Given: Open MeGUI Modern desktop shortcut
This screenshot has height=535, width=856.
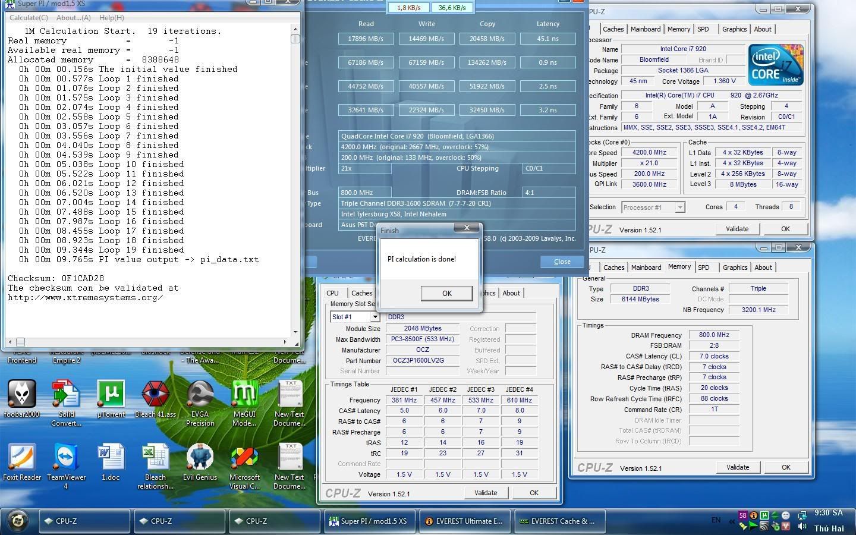Looking at the screenshot, I should [x=244, y=404].
